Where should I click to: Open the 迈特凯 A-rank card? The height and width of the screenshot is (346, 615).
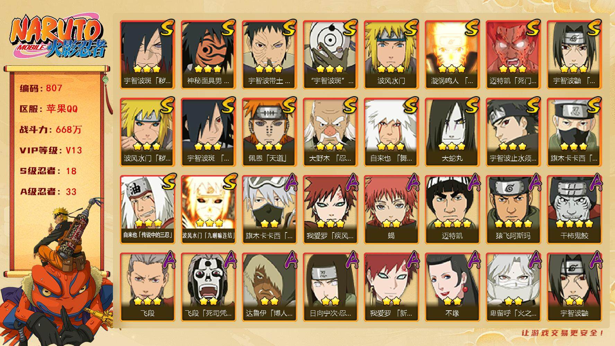[453, 210]
